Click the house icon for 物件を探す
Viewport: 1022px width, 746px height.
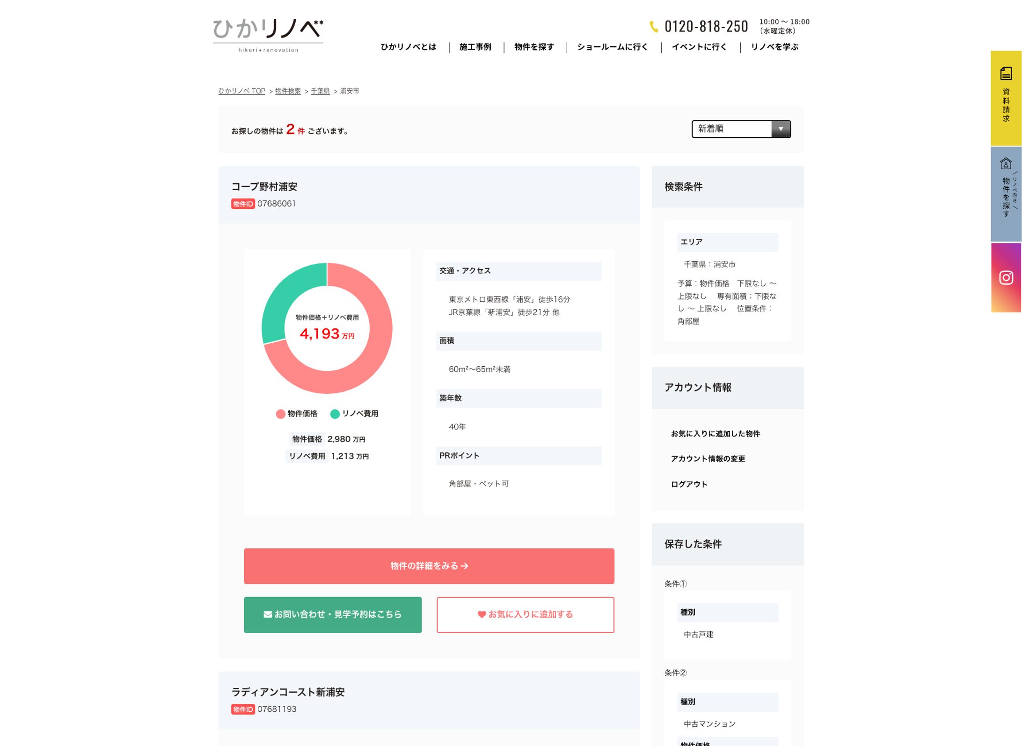click(1006, 164)
